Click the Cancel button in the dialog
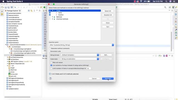Viewport: 178px width, 100px height. pyautogui.click(x=94, y=78)
